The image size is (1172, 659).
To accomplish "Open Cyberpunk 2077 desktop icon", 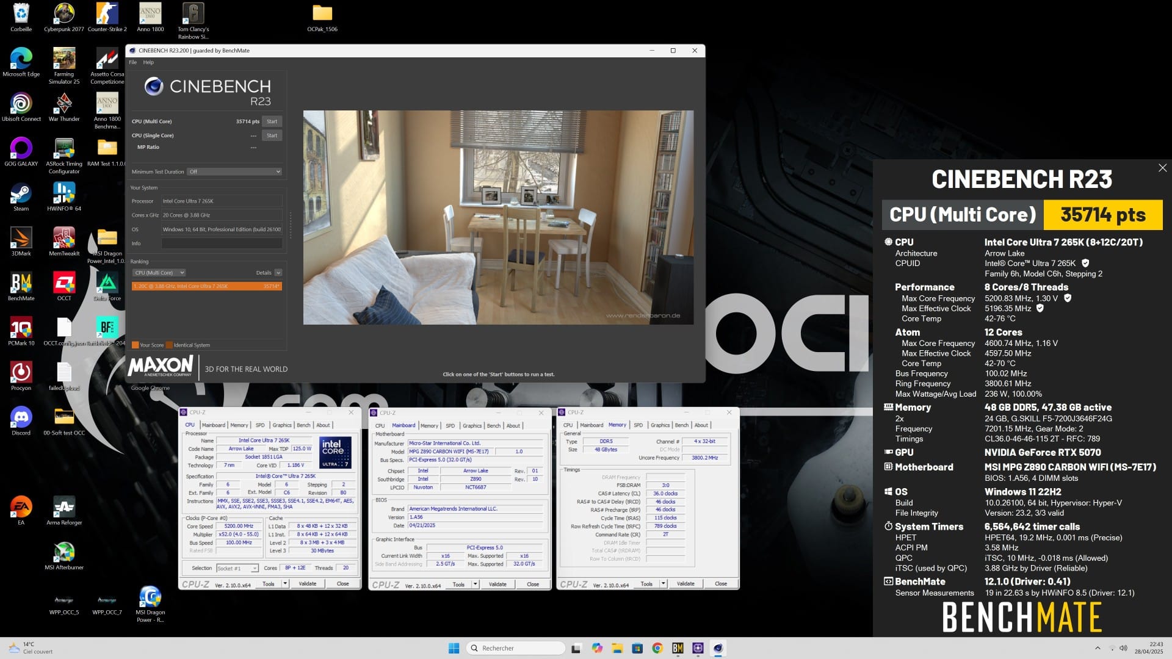I will (64, 17).
